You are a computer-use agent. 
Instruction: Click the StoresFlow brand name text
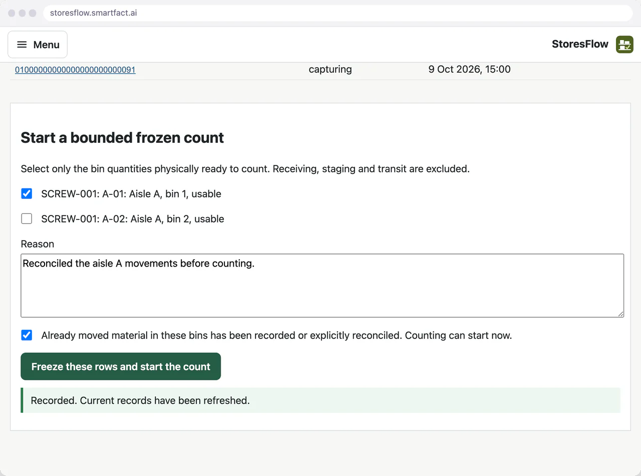(580, 44)
